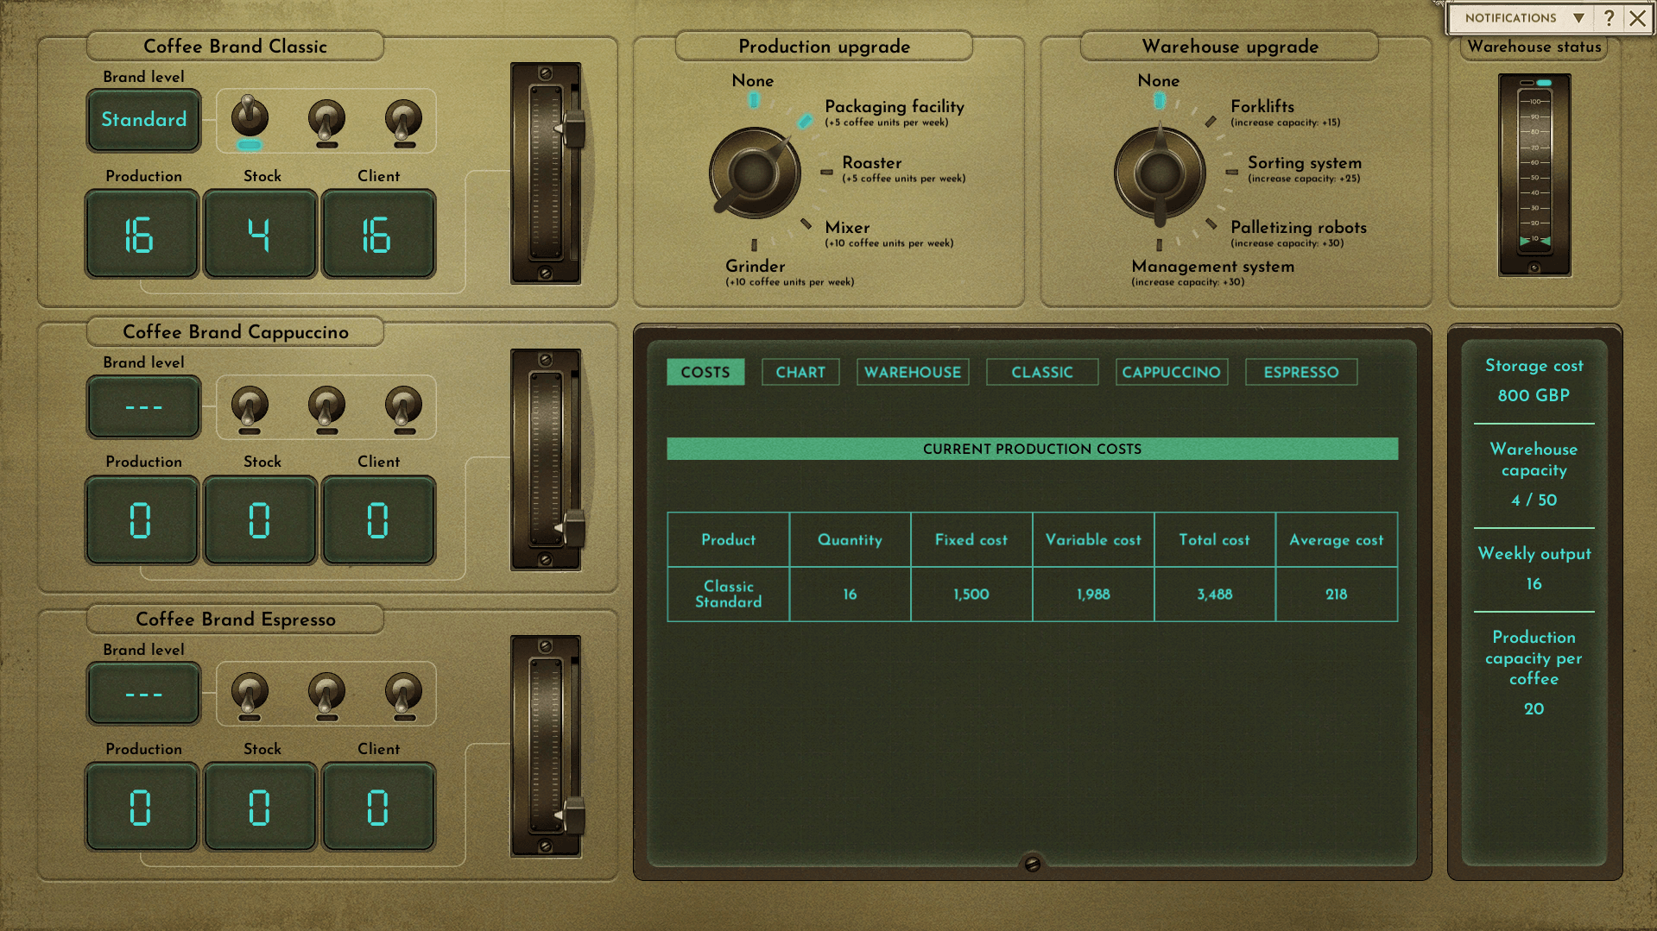This screenshot has height=931, width=1657.
Task: Flip the middle Cappuccino brand level switch
Action: click(x=326, y=406)
